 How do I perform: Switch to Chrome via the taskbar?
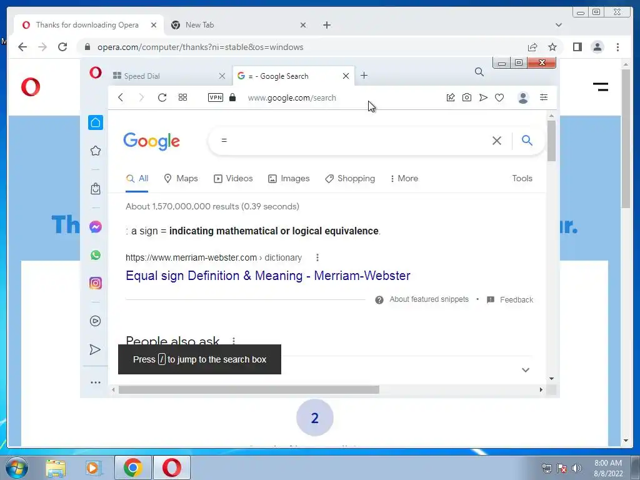click(x=132, y=467)
